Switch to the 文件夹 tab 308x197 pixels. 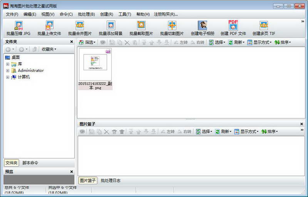coord(12,163)
